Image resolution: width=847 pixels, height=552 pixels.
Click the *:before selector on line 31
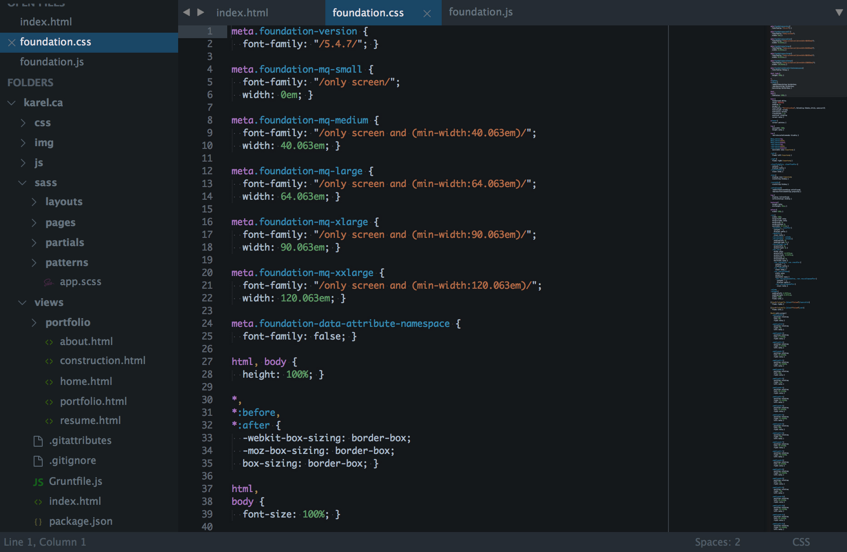pyautogui.click(x=254, y=413)
